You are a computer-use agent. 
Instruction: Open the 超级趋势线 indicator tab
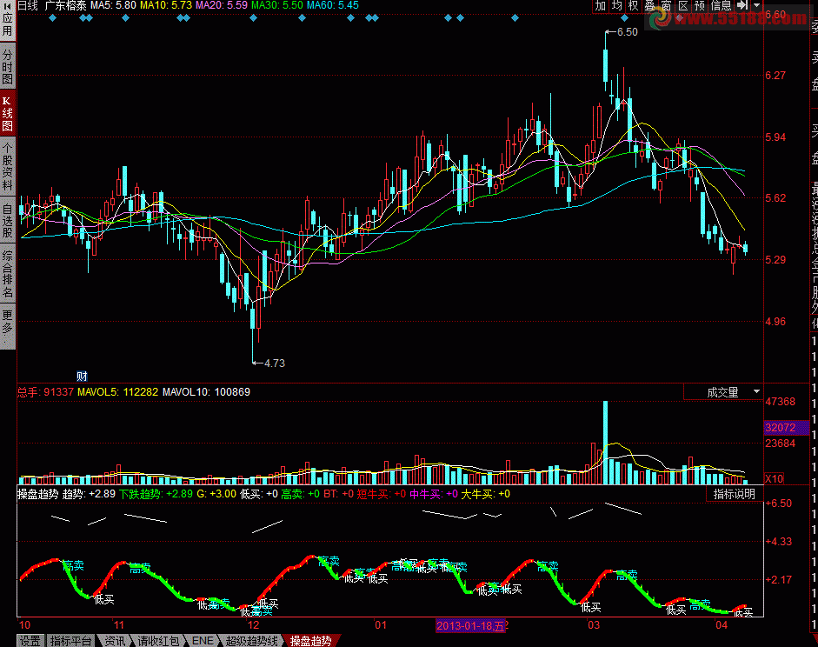[x=252, y=641]
